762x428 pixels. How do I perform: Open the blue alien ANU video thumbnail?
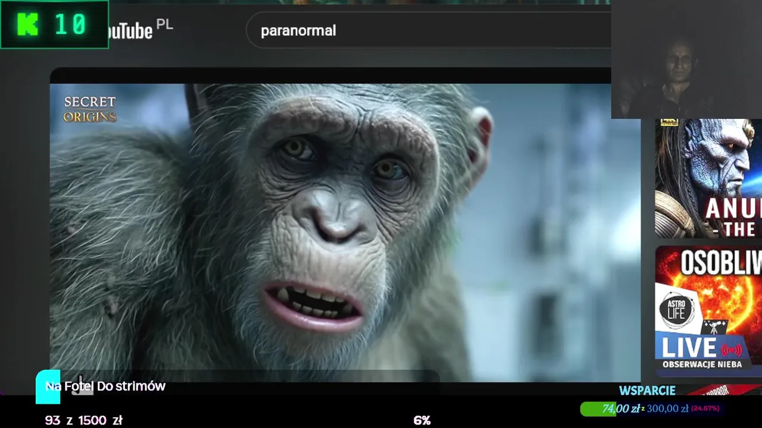click(708, 178)
